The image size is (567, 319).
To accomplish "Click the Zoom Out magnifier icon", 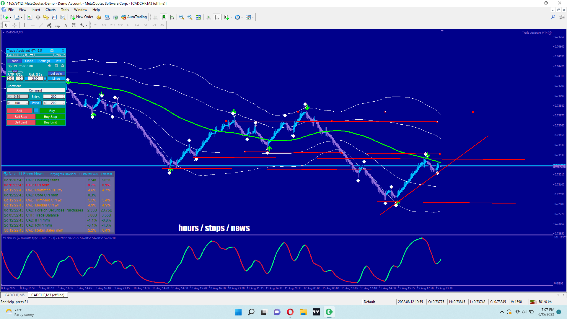I will pyautogui.click(x=190, y=17).
